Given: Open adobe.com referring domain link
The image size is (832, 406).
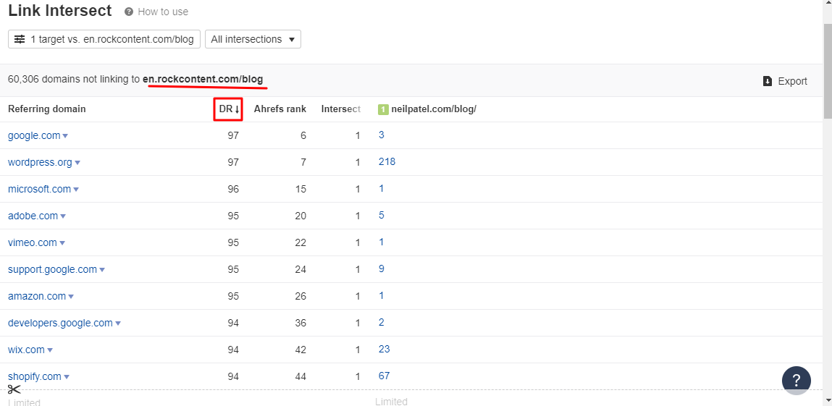Looking at the screenshot, I should (33, 216).
